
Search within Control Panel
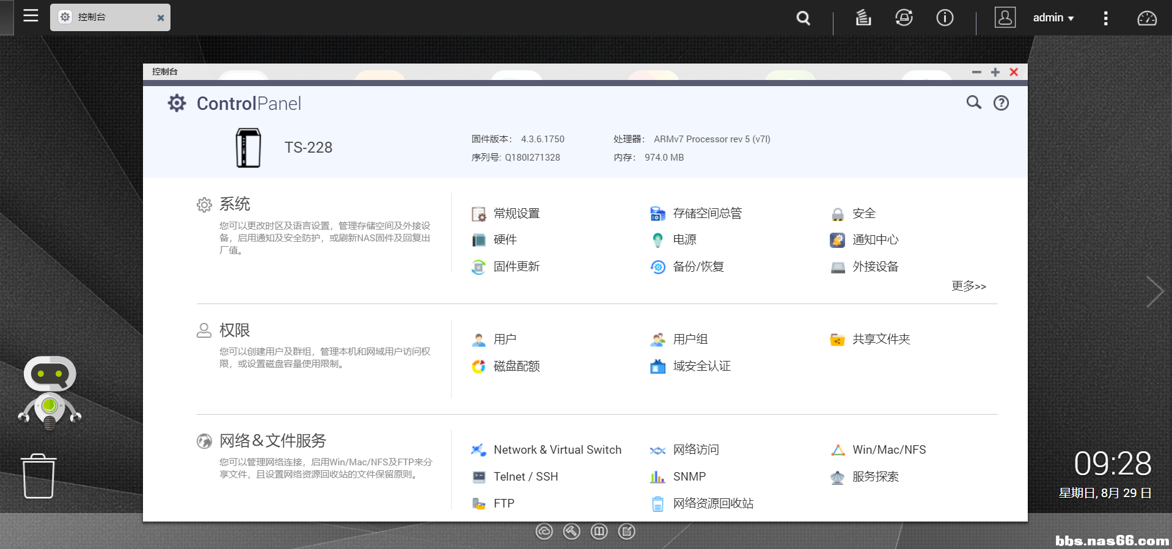pos(973,103)
